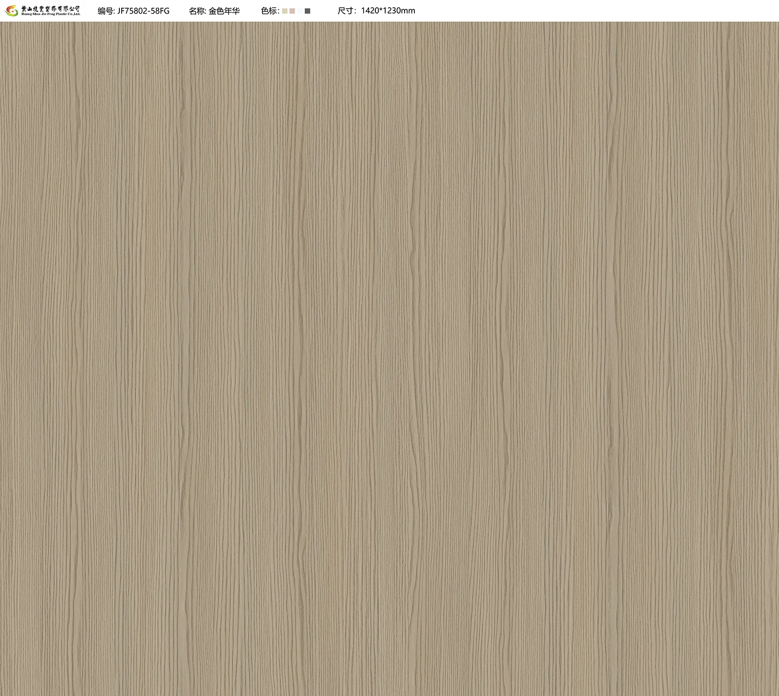The width and height of the screenshot is (779, 696).
Task: Select the size value 1420*1230mm
Action: click(x=388, y=11)
